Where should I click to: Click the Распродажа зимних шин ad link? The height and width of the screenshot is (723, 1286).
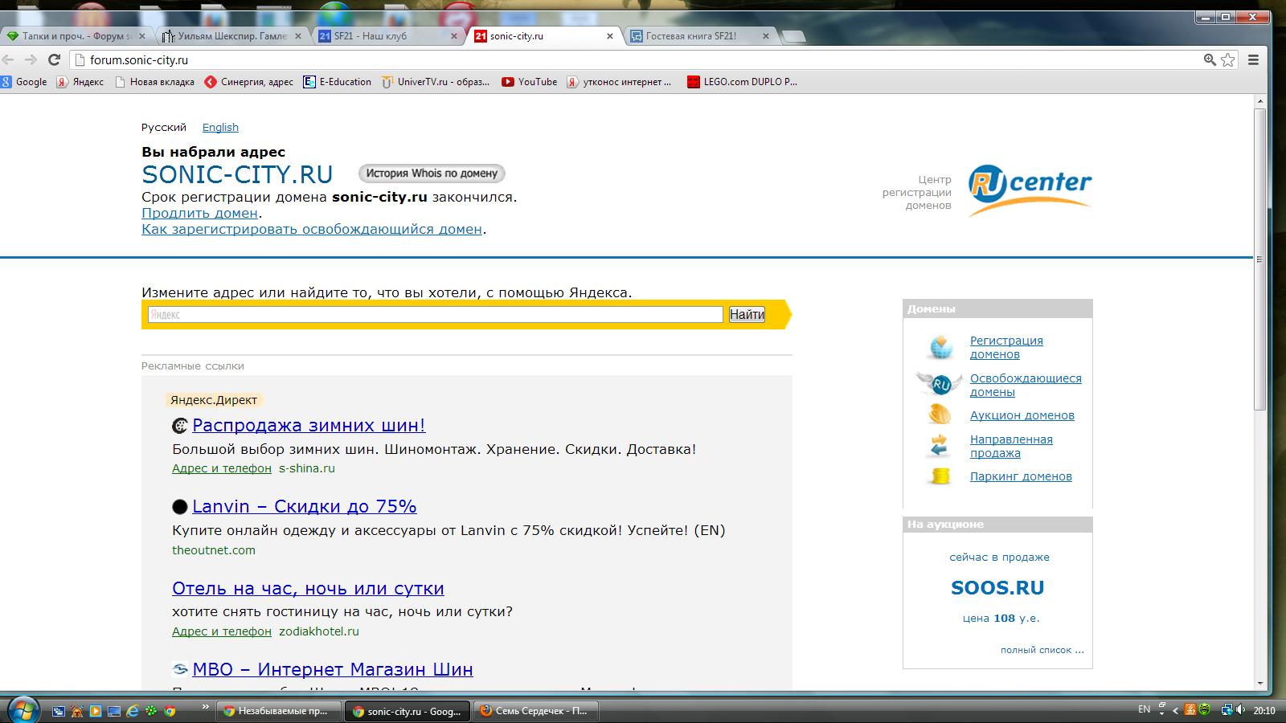pyautogui.click(x=309, y=426)
